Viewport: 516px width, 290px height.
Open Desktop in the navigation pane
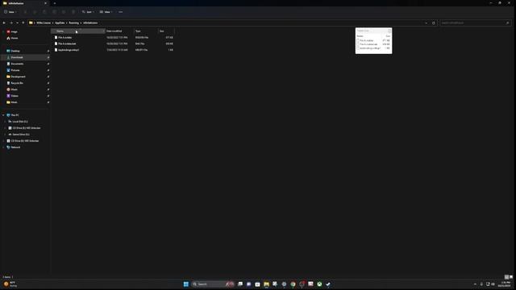(15, 51)
